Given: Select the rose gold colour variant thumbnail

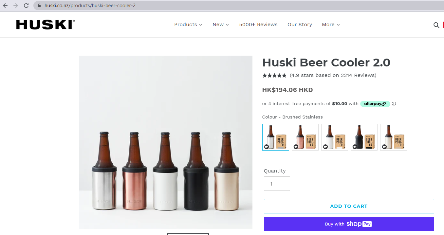Looking at the screenshot, I should [x=305, y=137].
